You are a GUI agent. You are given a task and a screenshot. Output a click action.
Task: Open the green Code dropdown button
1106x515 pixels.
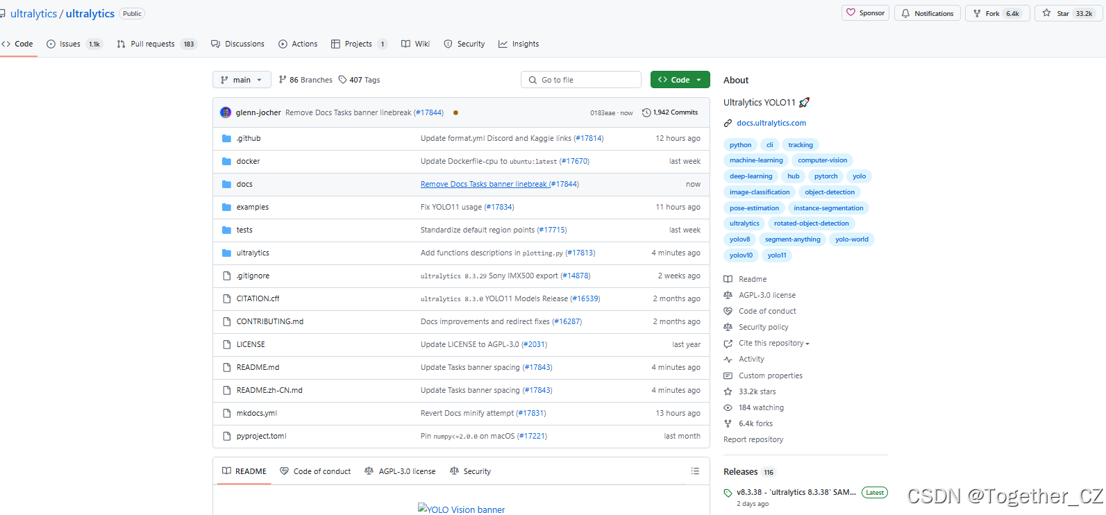click(x=680, y=80)
